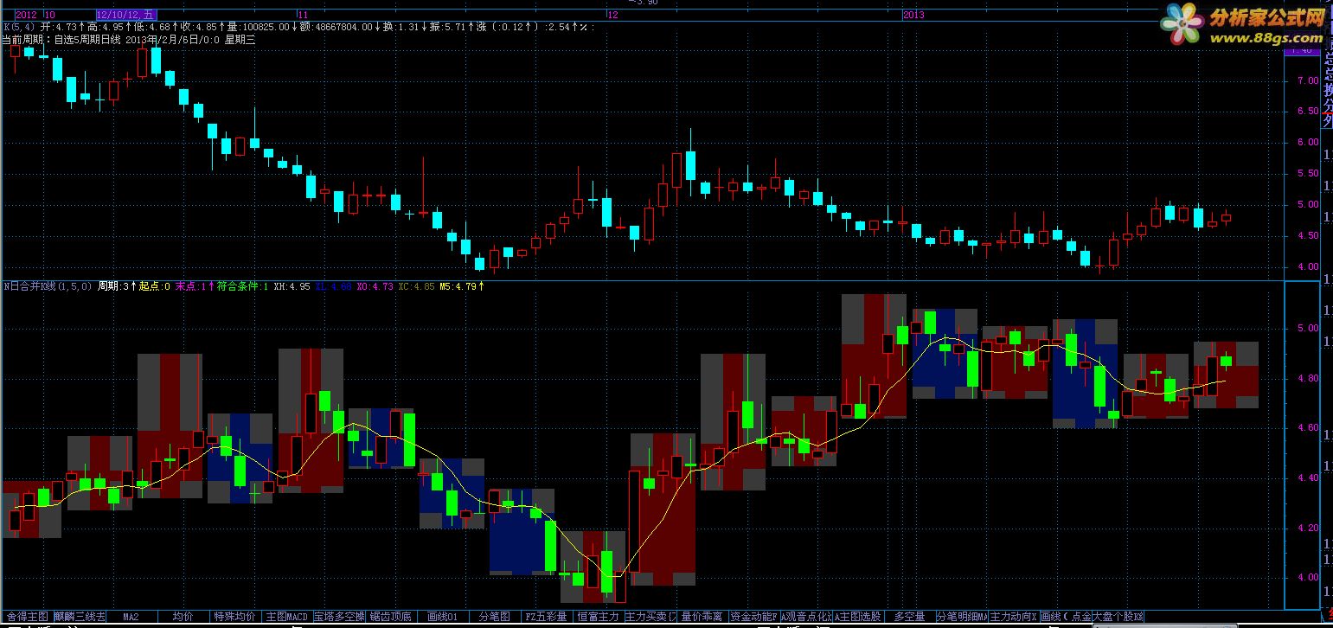1333x628 pixels.
Task: Switch to the 量价乖离 tab
Action: tap(702, 617)
